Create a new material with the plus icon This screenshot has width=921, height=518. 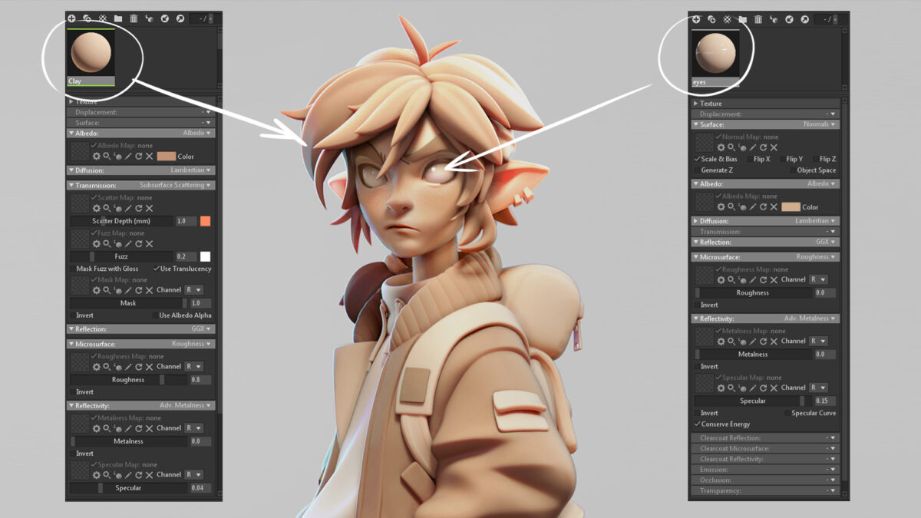(72, 19)
